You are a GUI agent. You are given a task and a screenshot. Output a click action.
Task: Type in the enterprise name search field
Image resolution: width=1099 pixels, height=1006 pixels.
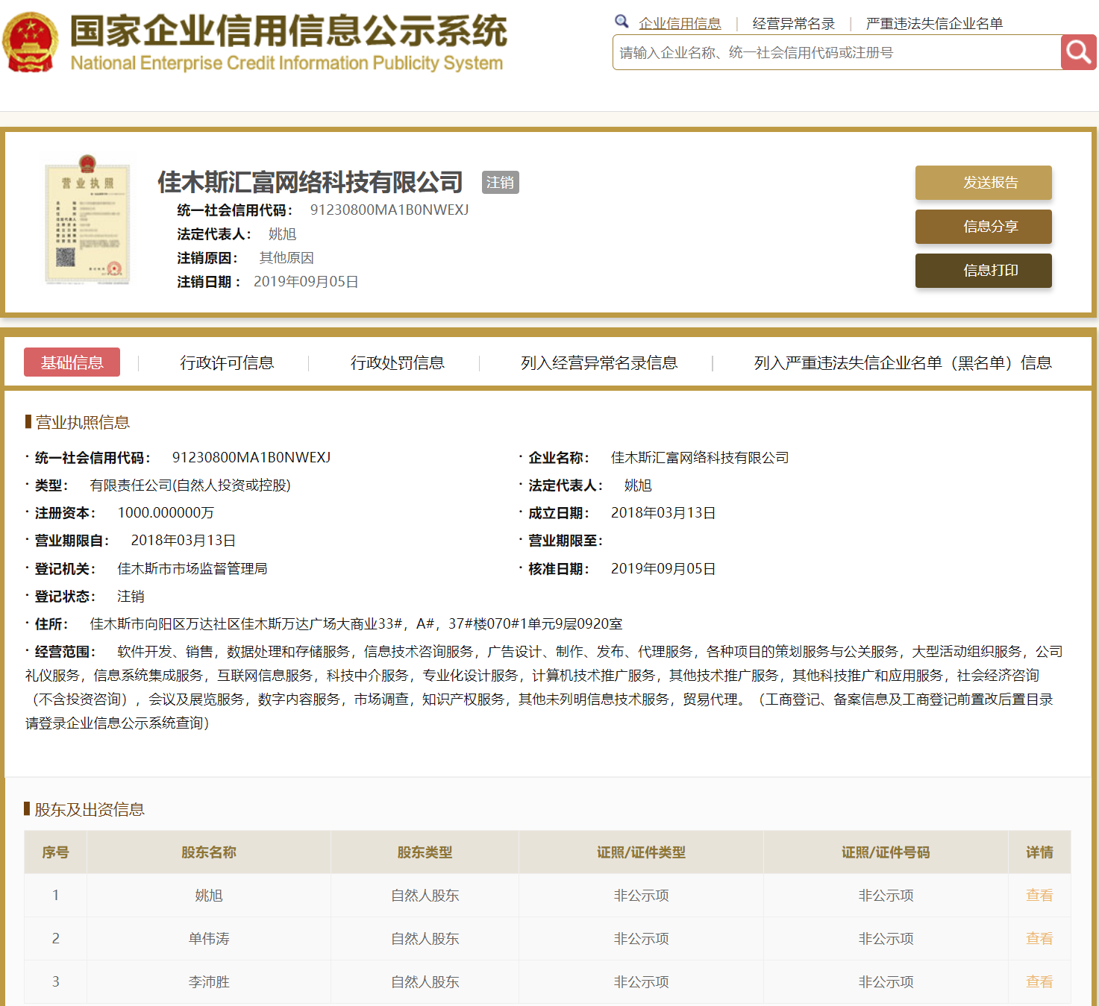pos(836,53)
